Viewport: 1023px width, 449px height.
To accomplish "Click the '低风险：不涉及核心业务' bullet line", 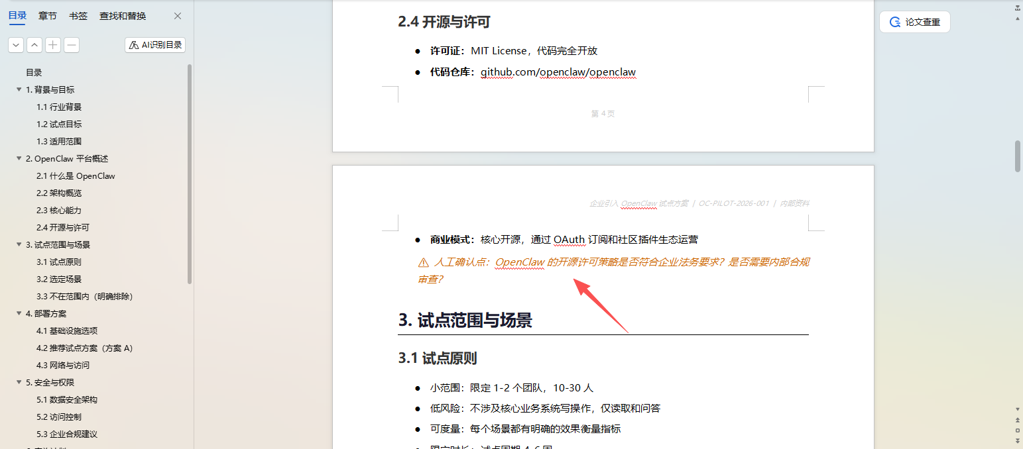I will (x=545, y=409).
